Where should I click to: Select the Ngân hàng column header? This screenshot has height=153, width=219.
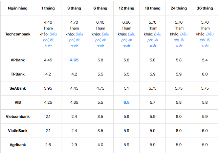[x=18, y=8]
